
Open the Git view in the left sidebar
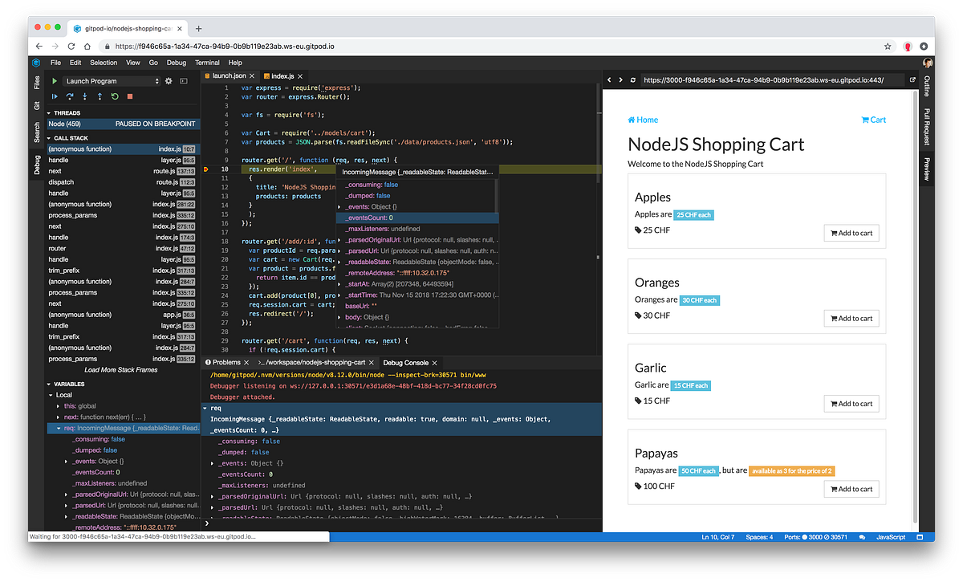[x=37, y=105]
